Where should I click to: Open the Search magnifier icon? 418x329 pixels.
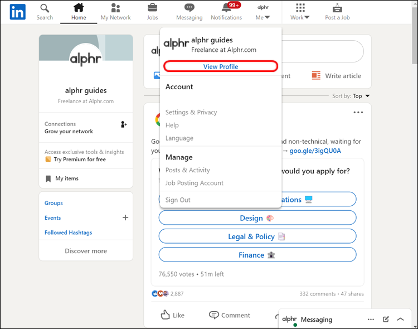coord(45,8)
